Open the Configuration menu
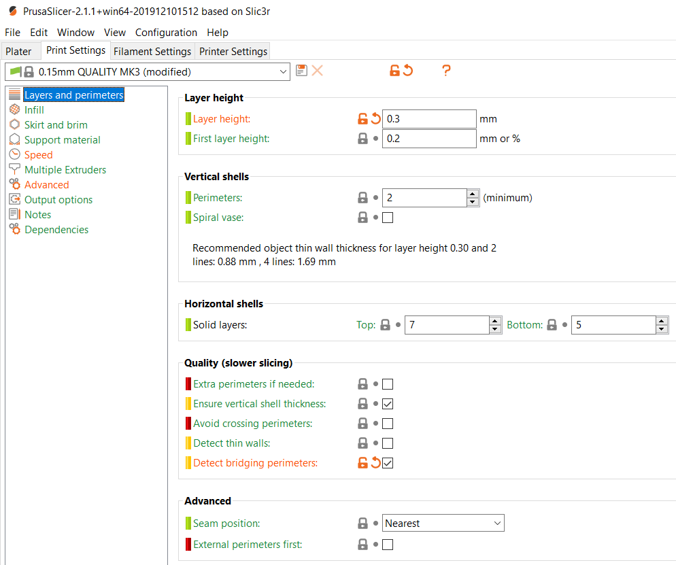This screenshot has height=565, width=676. pyautogui.click(x=166, y=33)
